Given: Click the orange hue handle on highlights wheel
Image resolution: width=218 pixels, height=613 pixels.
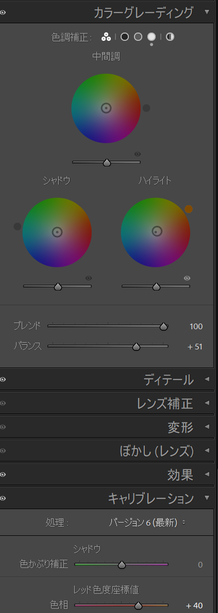Looking at the screenshot, I should tap(189, 209).
